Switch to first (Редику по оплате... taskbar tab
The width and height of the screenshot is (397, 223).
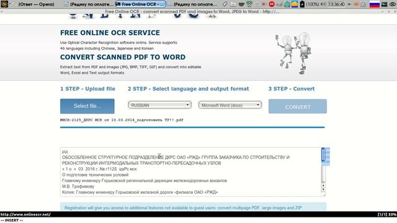click(89, 4)
